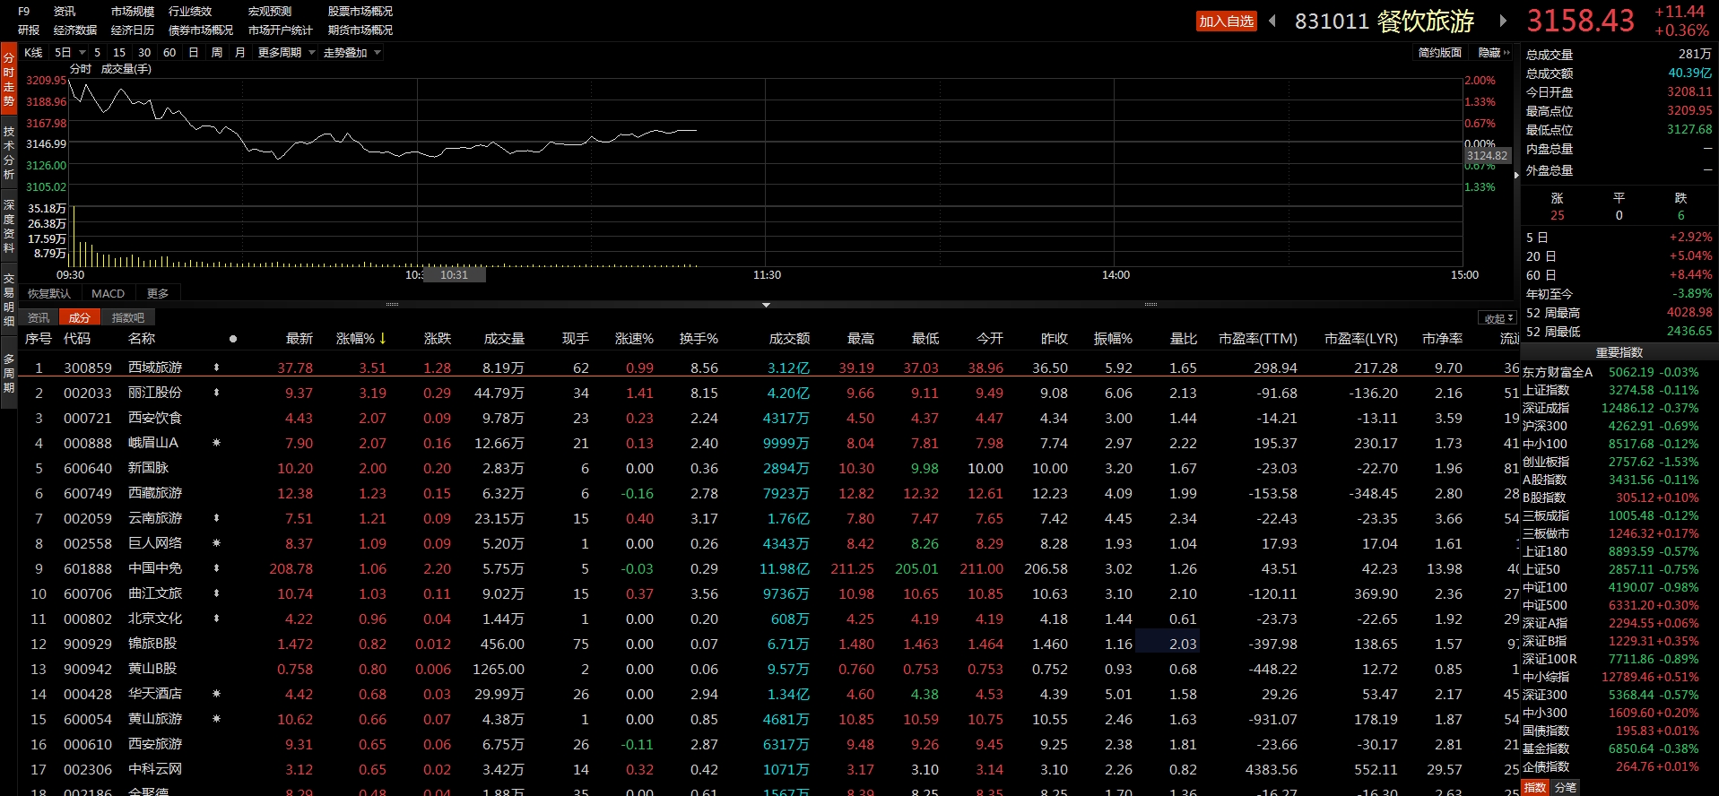1719x796 pixels.
Task: Click the 加入自选 button
Action: [x=1226, y=22]
